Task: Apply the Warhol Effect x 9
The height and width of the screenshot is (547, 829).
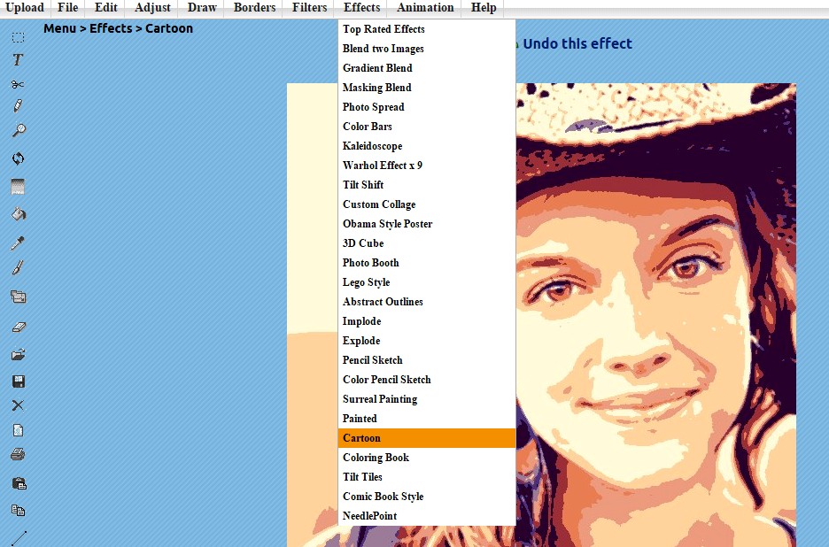Action: pyautogui.click(x=383, y=166)
